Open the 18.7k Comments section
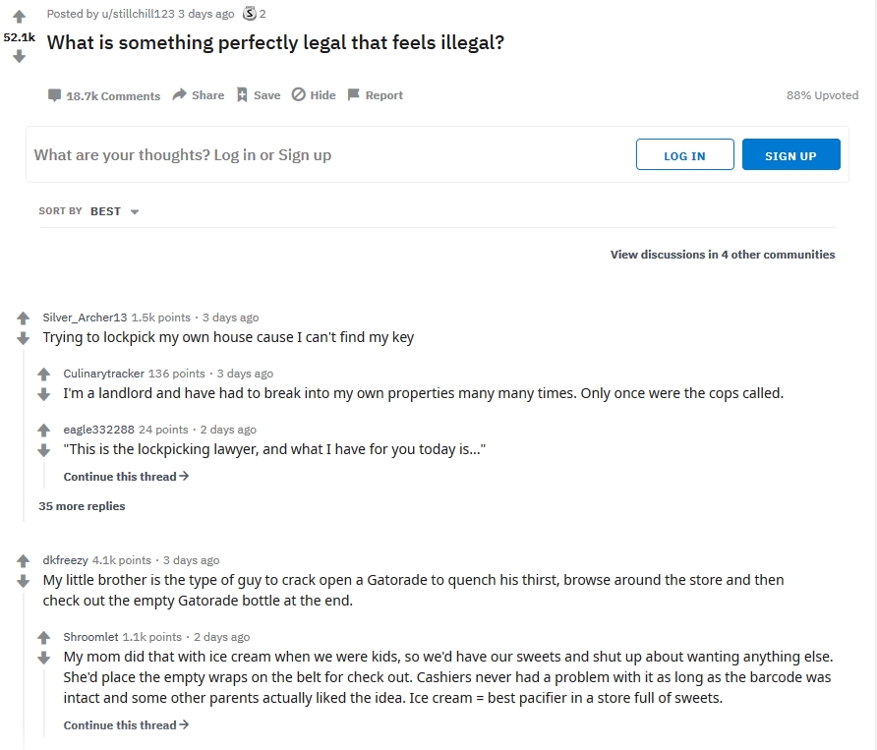 coord(104,95)
